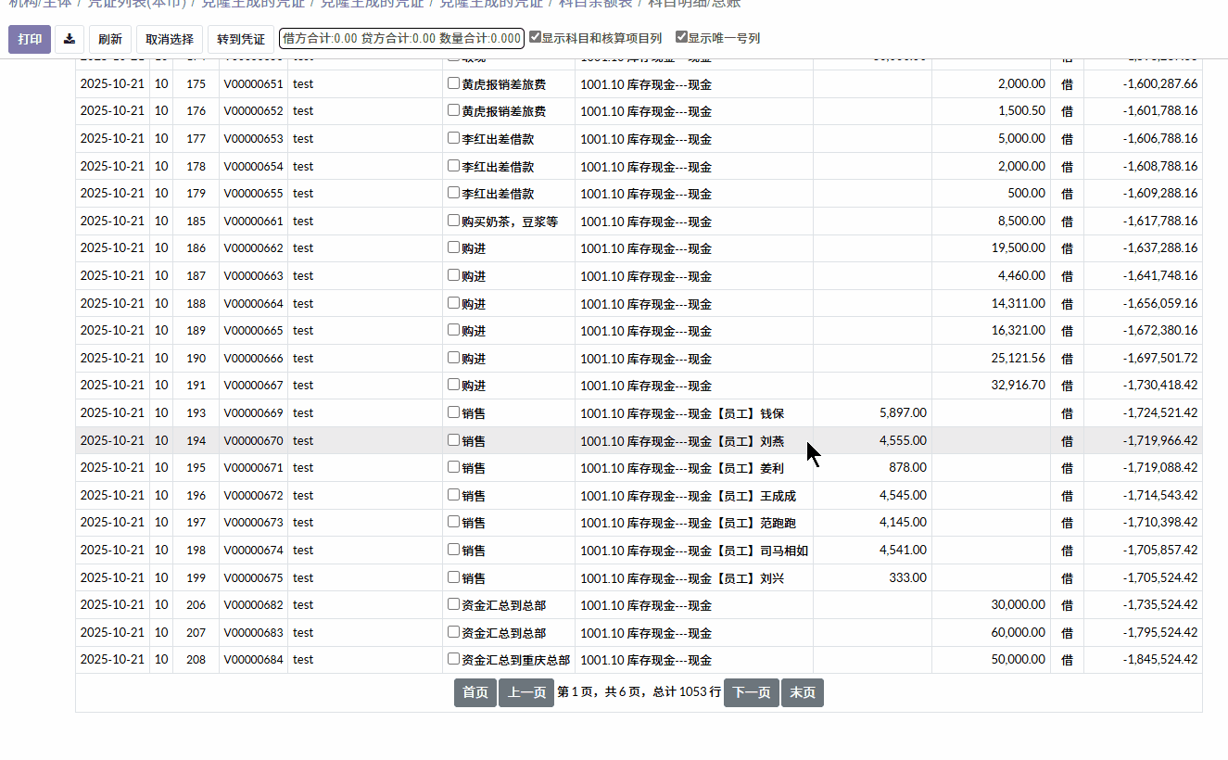
Task: Select checkbox in V00000655 李红出差借款 row
Action: 453,193
